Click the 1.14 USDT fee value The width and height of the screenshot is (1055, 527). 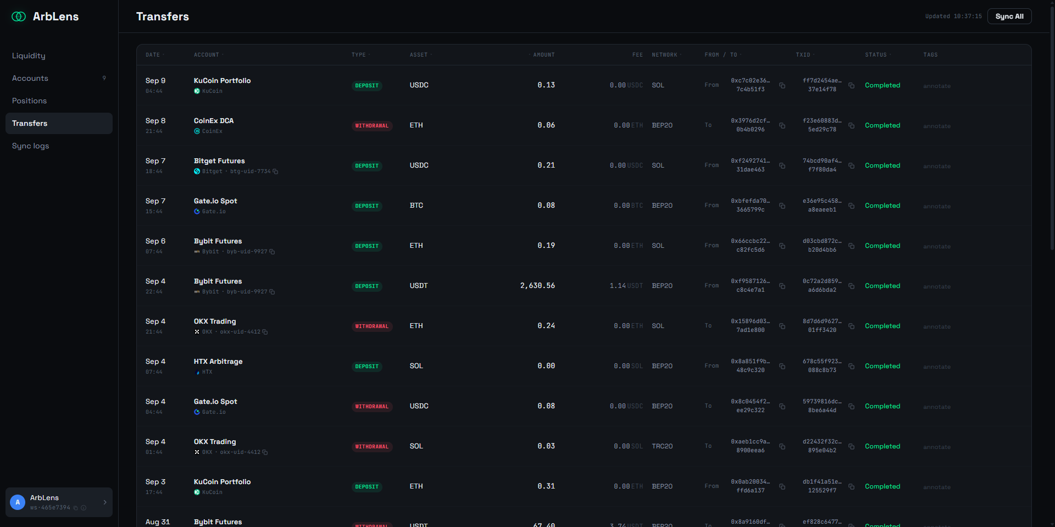(x=626, y=286)
